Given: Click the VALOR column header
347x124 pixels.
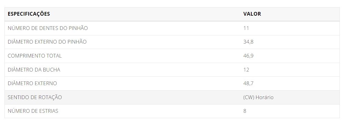Looking at the screenshot, I should tap(252, 14).
